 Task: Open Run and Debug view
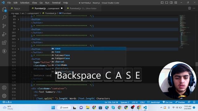4,34
